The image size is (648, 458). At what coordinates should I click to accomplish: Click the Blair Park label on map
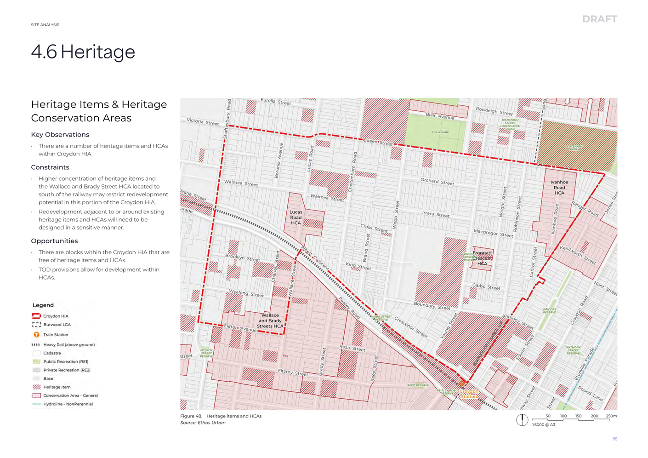(440, 132)
